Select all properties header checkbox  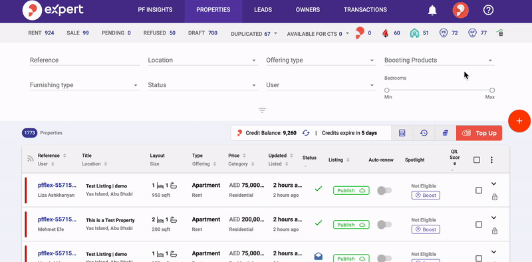point(477,160)
